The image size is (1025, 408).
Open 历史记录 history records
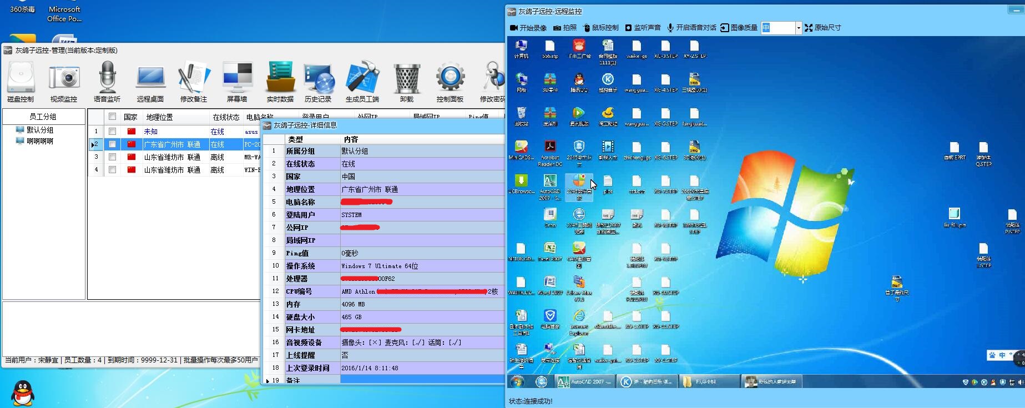318,82
